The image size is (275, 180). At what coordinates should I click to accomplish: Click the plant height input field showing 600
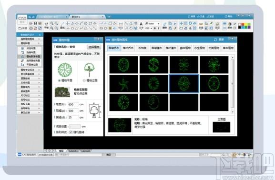73,104
